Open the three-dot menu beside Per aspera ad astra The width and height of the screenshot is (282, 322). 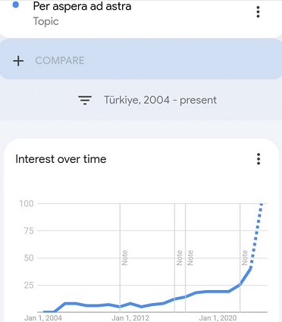[258, 12]
